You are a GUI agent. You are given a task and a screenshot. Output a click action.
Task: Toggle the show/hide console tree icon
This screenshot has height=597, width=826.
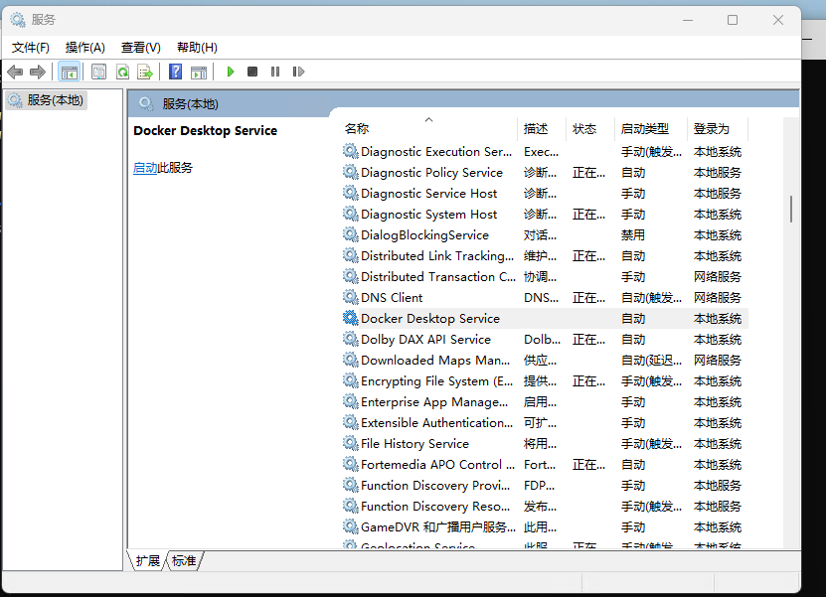tap(70, 72)
